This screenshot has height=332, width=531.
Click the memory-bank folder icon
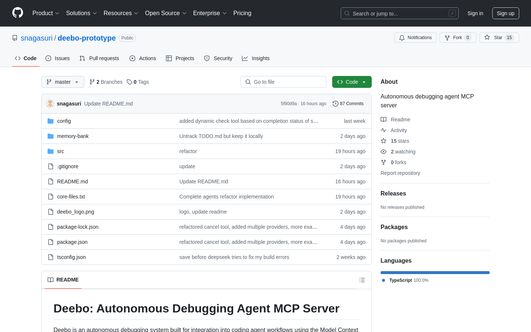pyautogui.click(x=51, y=136)
